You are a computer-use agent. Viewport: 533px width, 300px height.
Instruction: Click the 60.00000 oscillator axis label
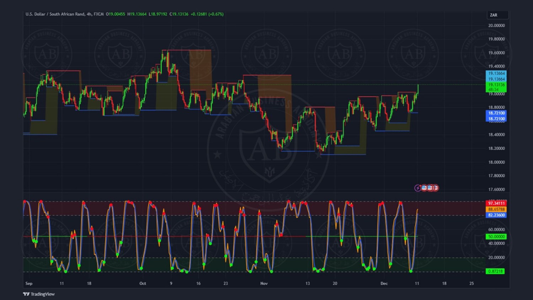click(496, 230)
